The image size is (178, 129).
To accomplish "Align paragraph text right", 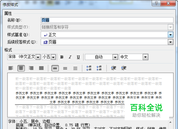I will pos(31,68).
